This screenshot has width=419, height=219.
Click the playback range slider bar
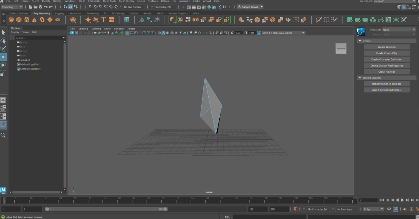click(x=106, y=209)
